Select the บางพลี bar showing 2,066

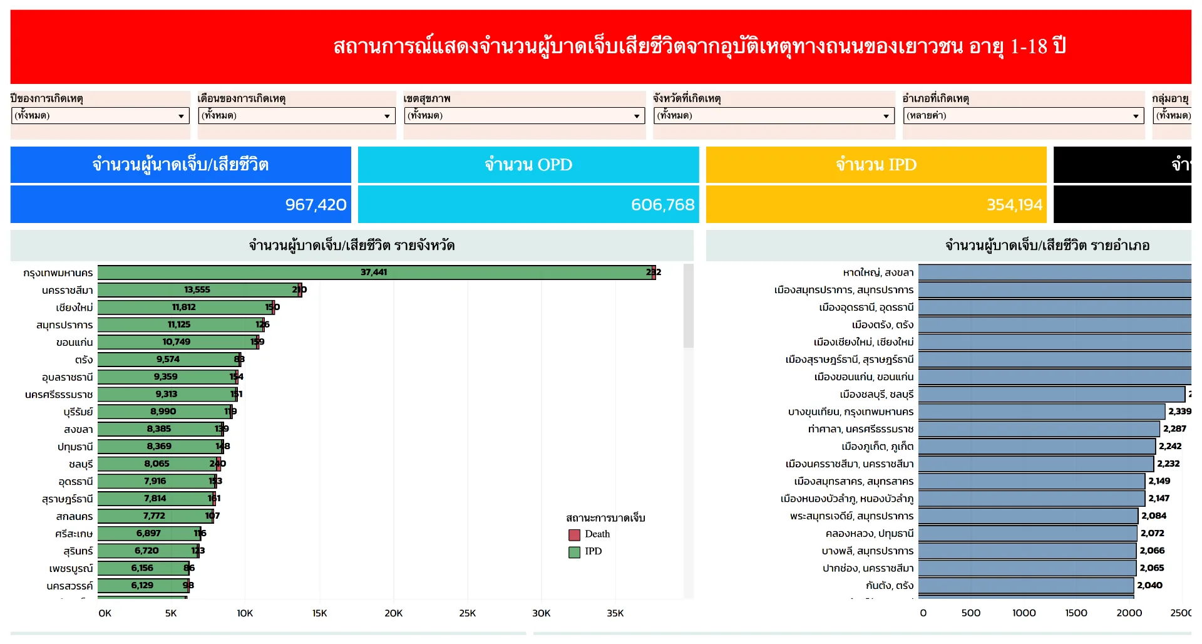(x=1027, y=551)
